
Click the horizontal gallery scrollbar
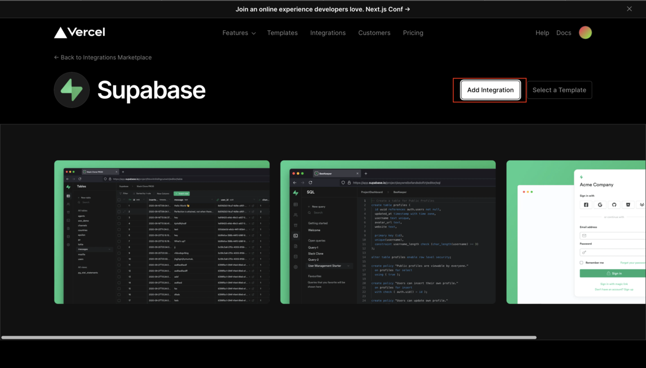tap(269, 337)
